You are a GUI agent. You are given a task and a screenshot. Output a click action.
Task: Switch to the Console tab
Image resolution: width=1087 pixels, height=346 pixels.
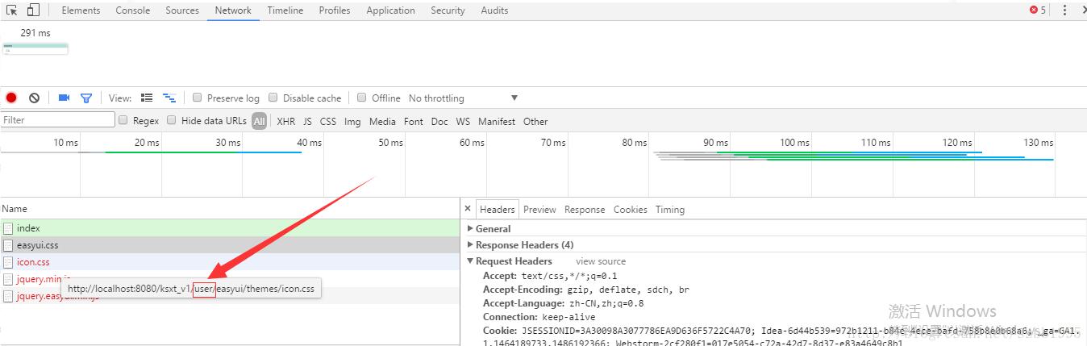tap(132, 10)
